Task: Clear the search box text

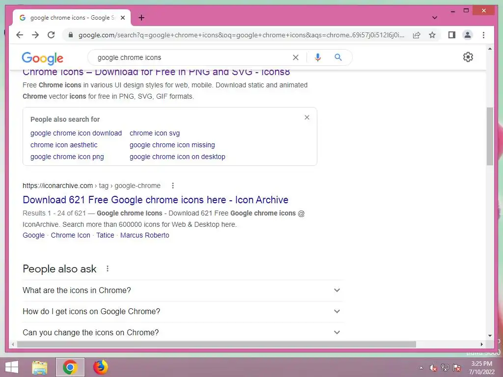Action: point(295,57)
